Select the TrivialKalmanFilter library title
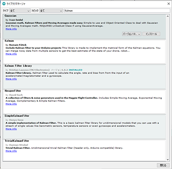The image size is (172, 169). point(17,141)
